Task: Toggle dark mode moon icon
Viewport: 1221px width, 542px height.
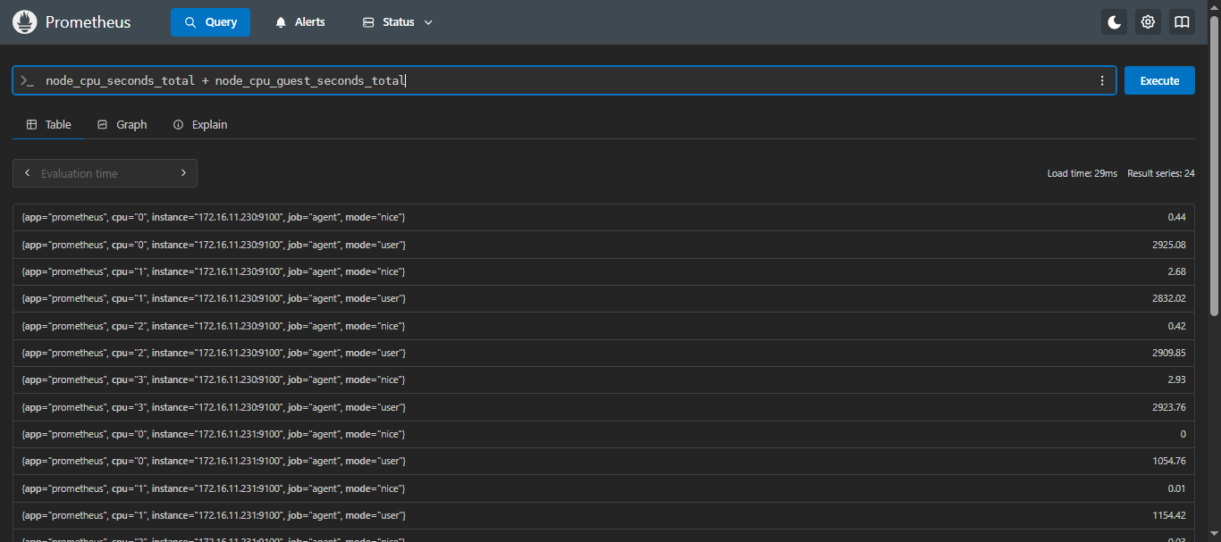Action: pyautogui.click(x=1114, y=22)
